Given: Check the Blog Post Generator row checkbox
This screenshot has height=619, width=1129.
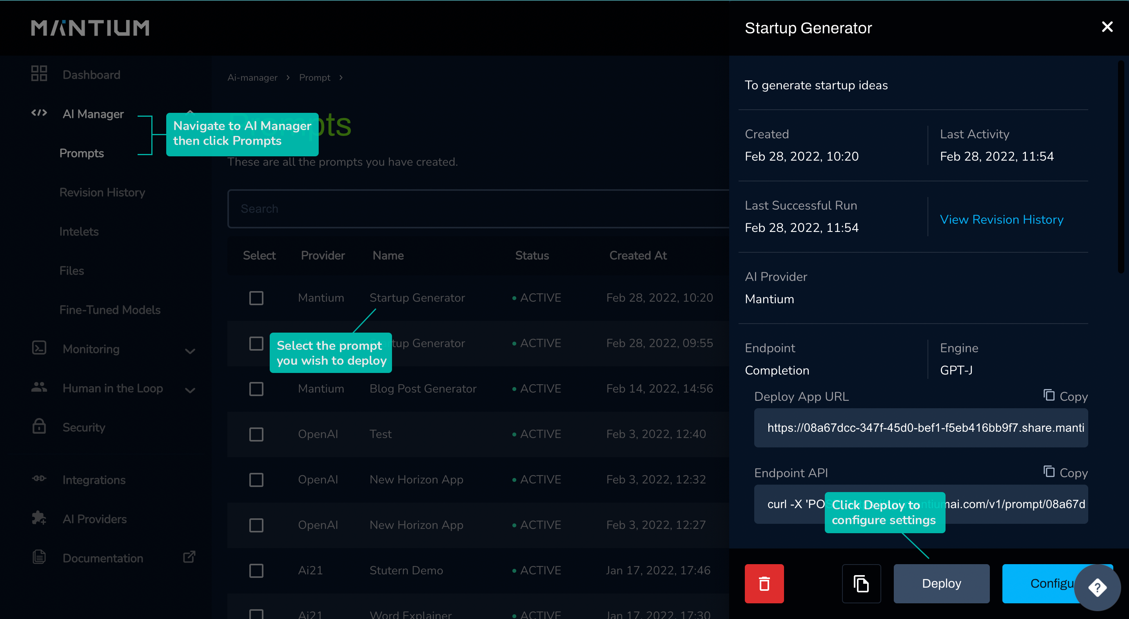Looking at the screenshot, I should click(256, 389).
